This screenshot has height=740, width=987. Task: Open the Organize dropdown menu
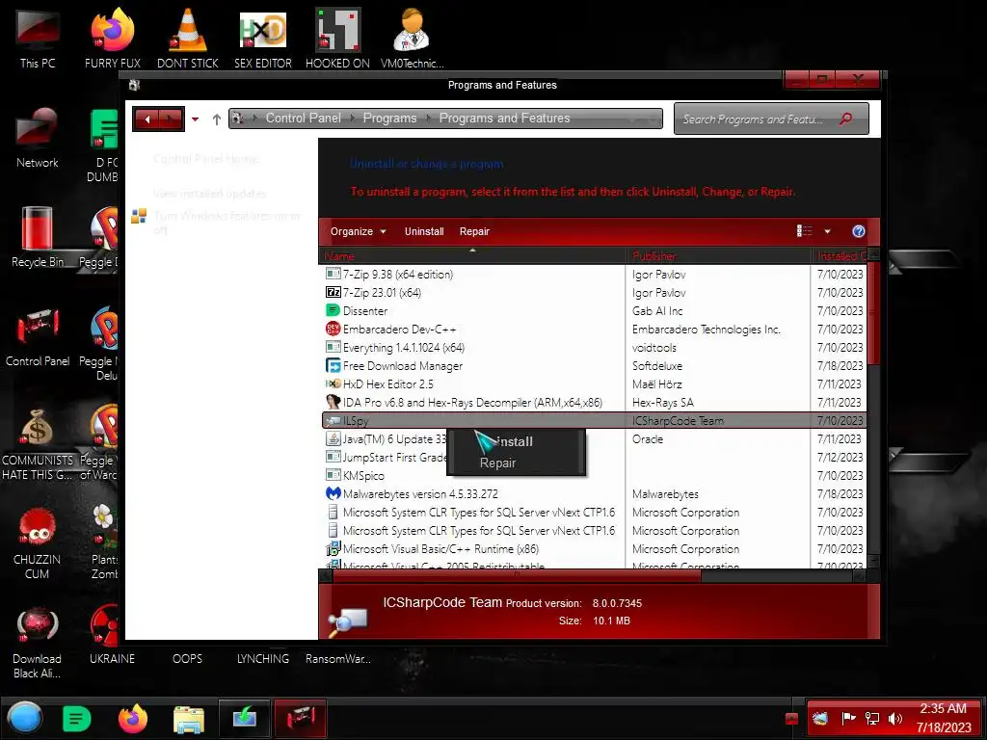click(x=358, y=231)
